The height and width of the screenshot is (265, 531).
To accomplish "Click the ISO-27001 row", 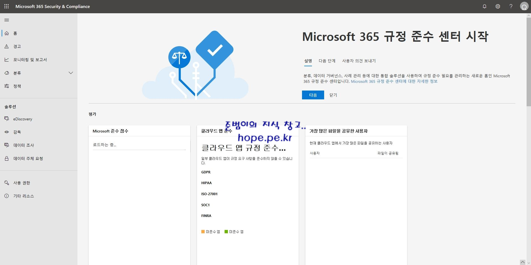I will (x=209, y=194).
